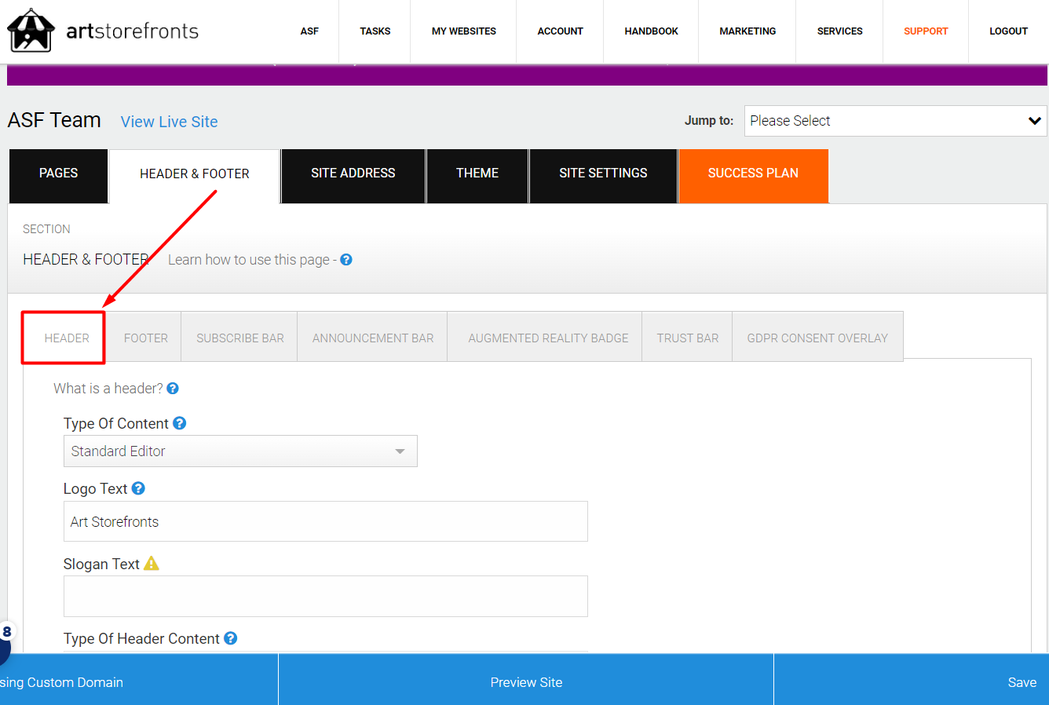Click the SUPPORT menu item
Image resolution: width=1049 pixels, height=705 pixels.
click(926, 31)
